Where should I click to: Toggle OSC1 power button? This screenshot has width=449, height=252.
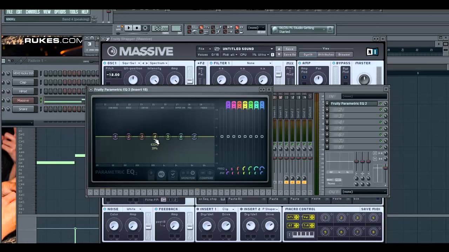(105, 63)
